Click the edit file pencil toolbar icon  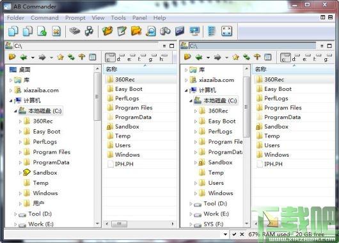pos(122,31)
